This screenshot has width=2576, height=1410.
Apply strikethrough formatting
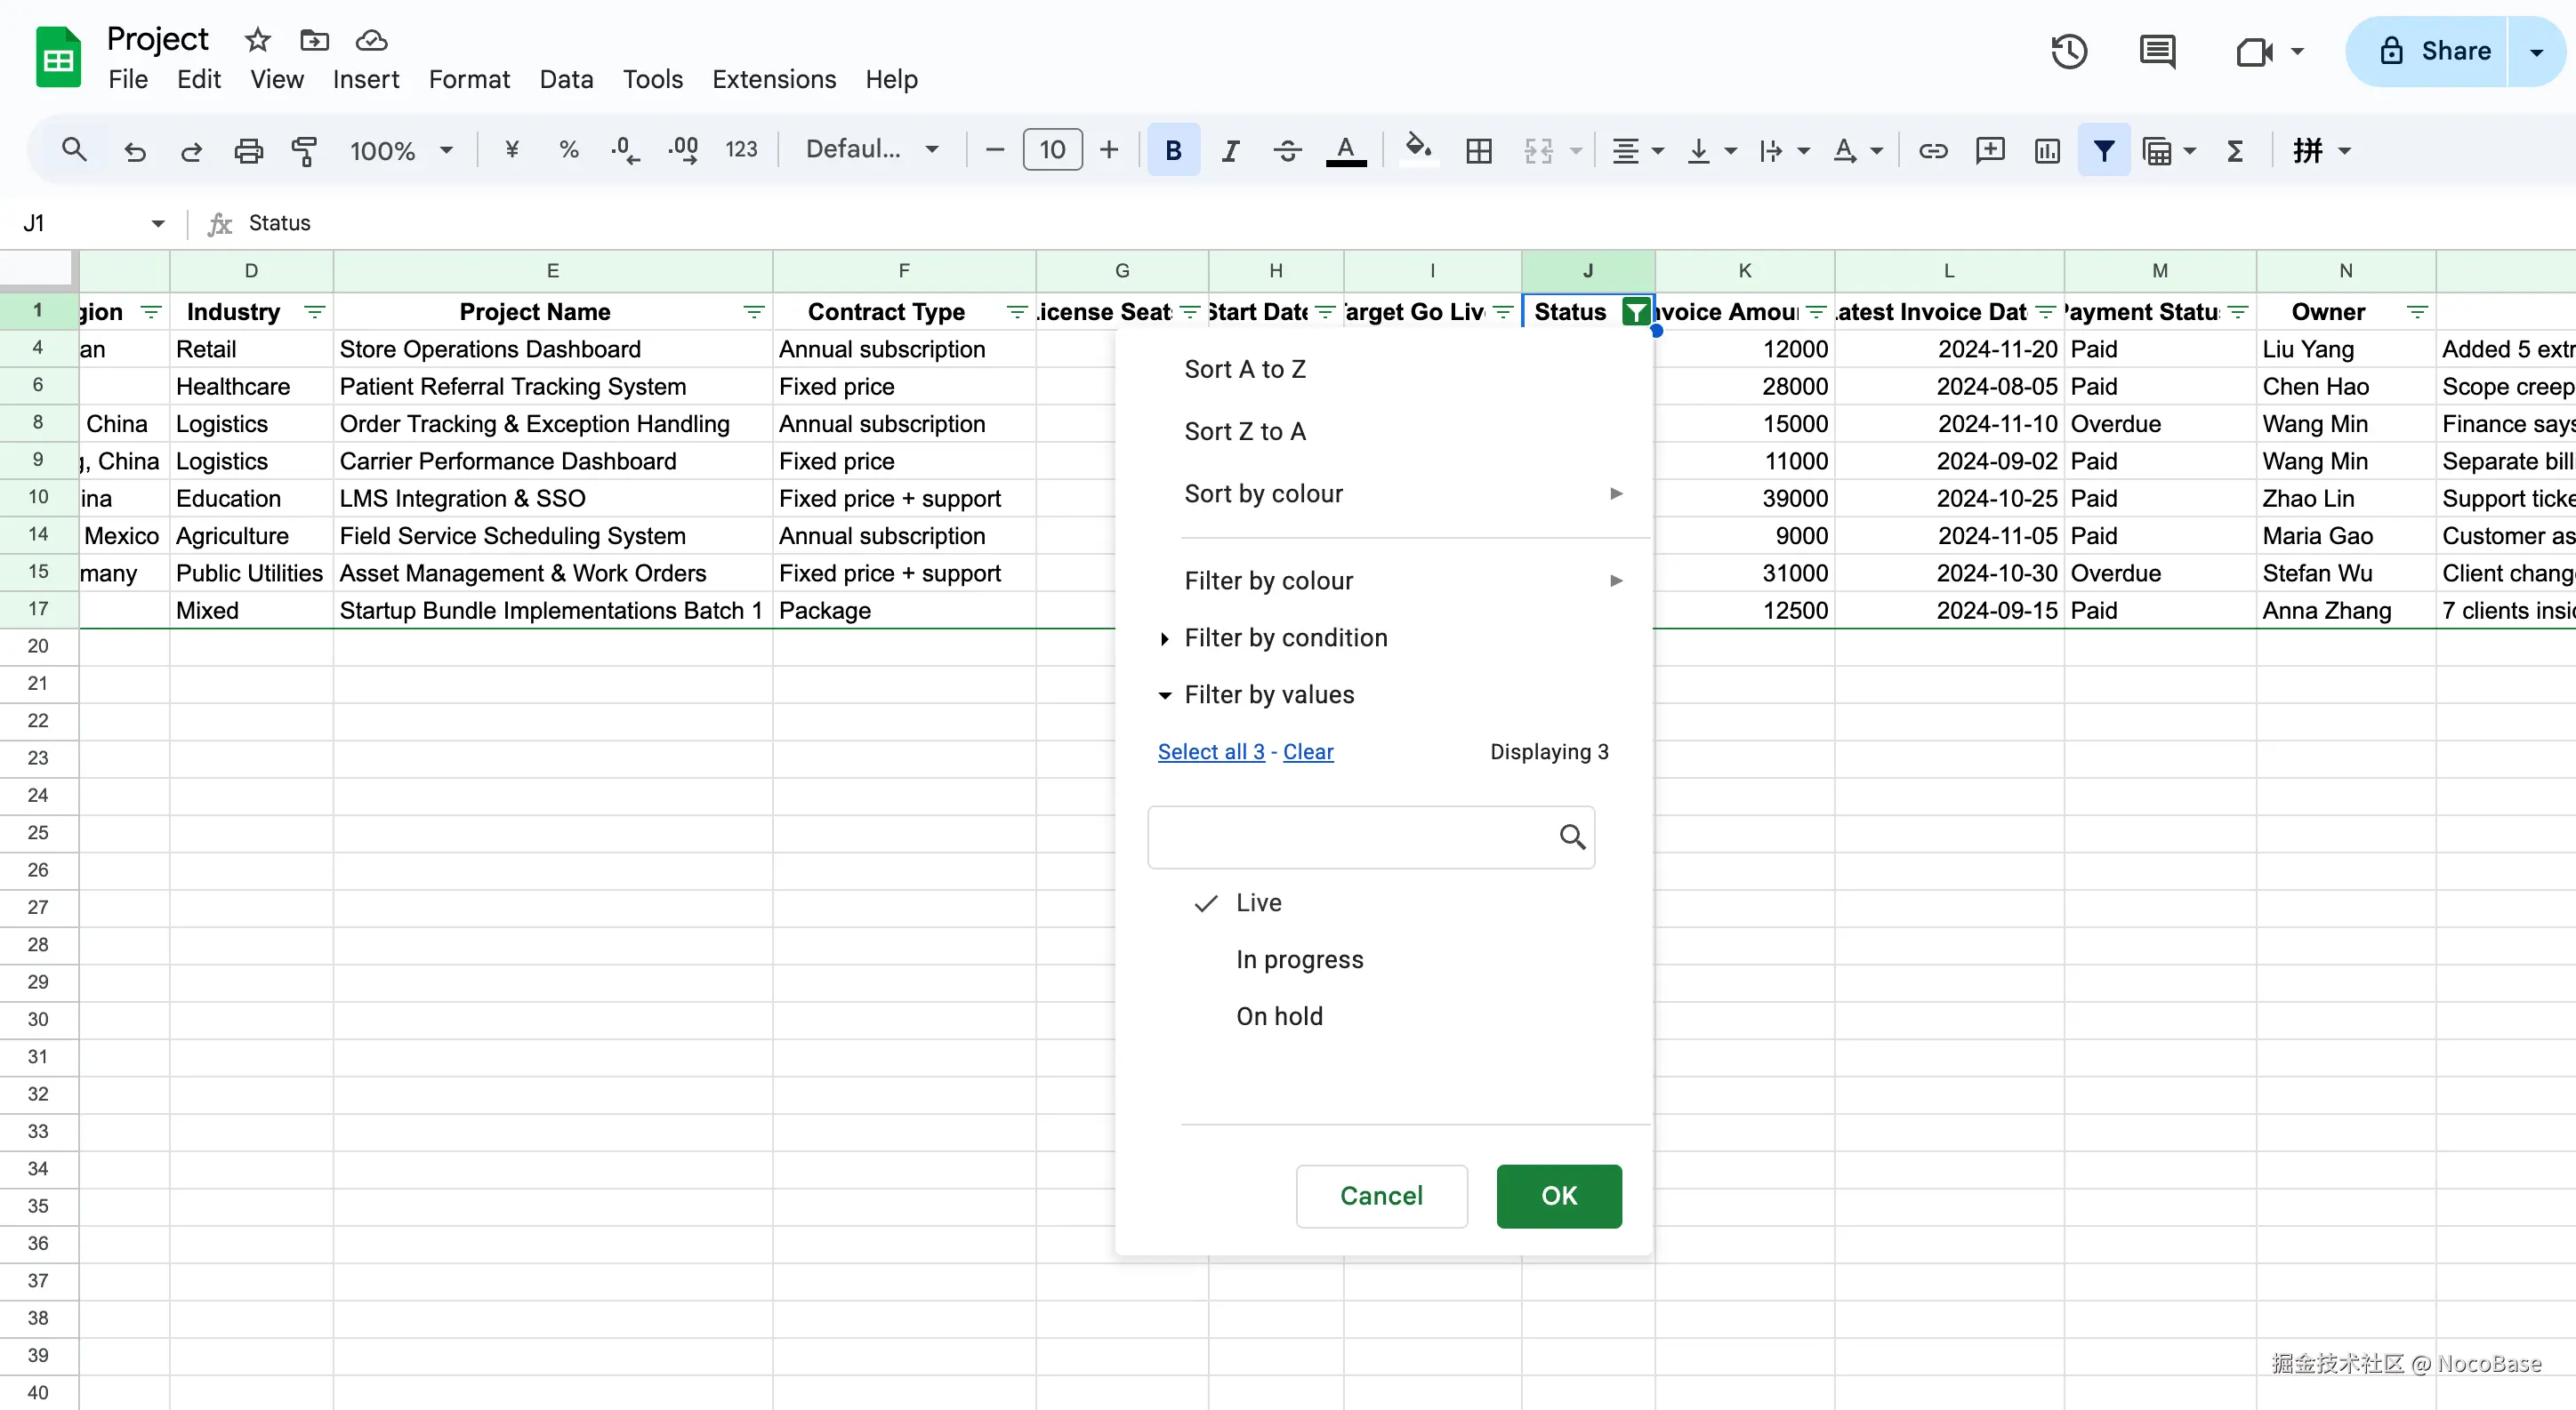tap(1287, 150)
